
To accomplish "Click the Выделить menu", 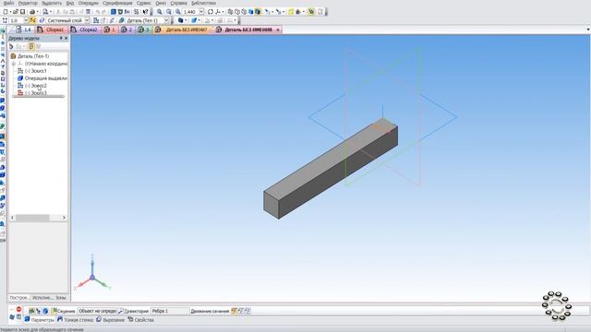I will click(x=52, y=3).
